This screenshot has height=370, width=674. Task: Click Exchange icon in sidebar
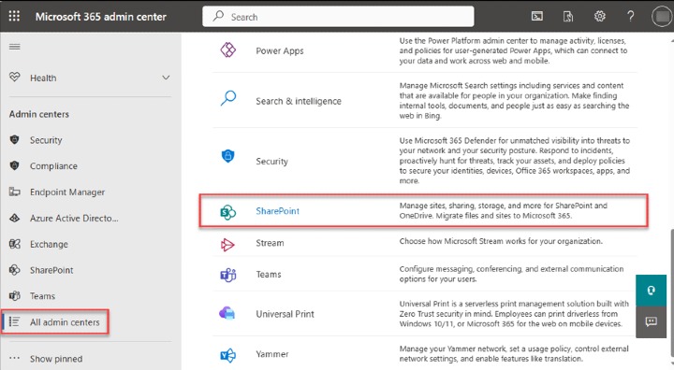[x=15, y=244]
